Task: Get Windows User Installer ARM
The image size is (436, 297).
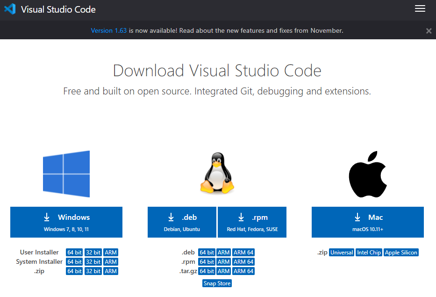Action: 111,253
